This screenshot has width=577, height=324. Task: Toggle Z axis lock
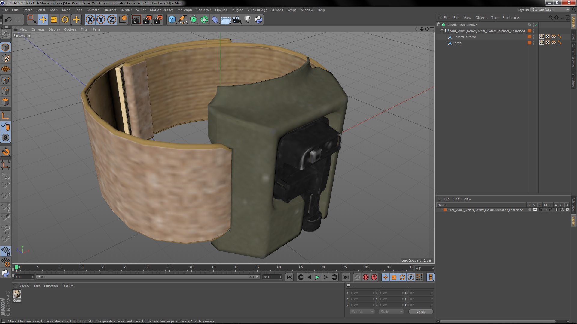[x=112, y=20]
